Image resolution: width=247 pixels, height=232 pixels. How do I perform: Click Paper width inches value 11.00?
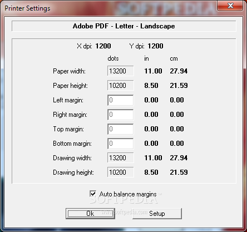[153, 71]
